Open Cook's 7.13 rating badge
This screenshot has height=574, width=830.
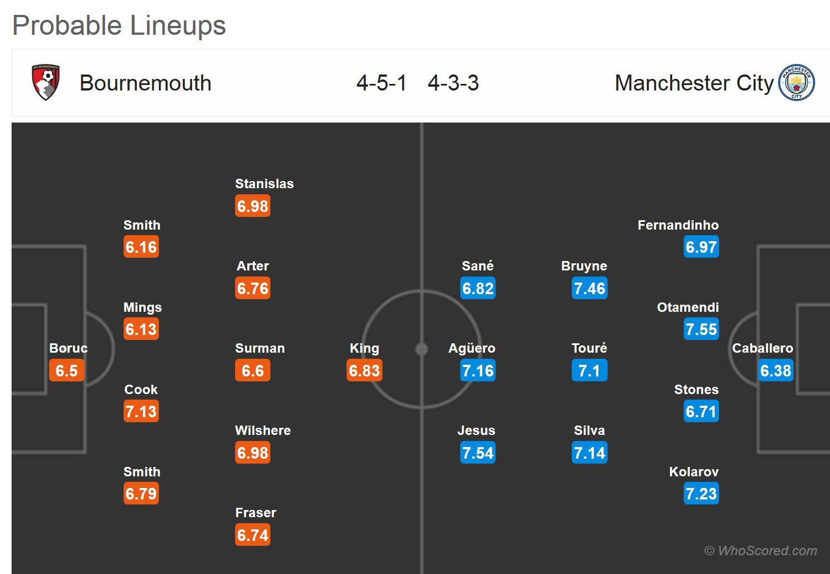[x=141, y=411]
